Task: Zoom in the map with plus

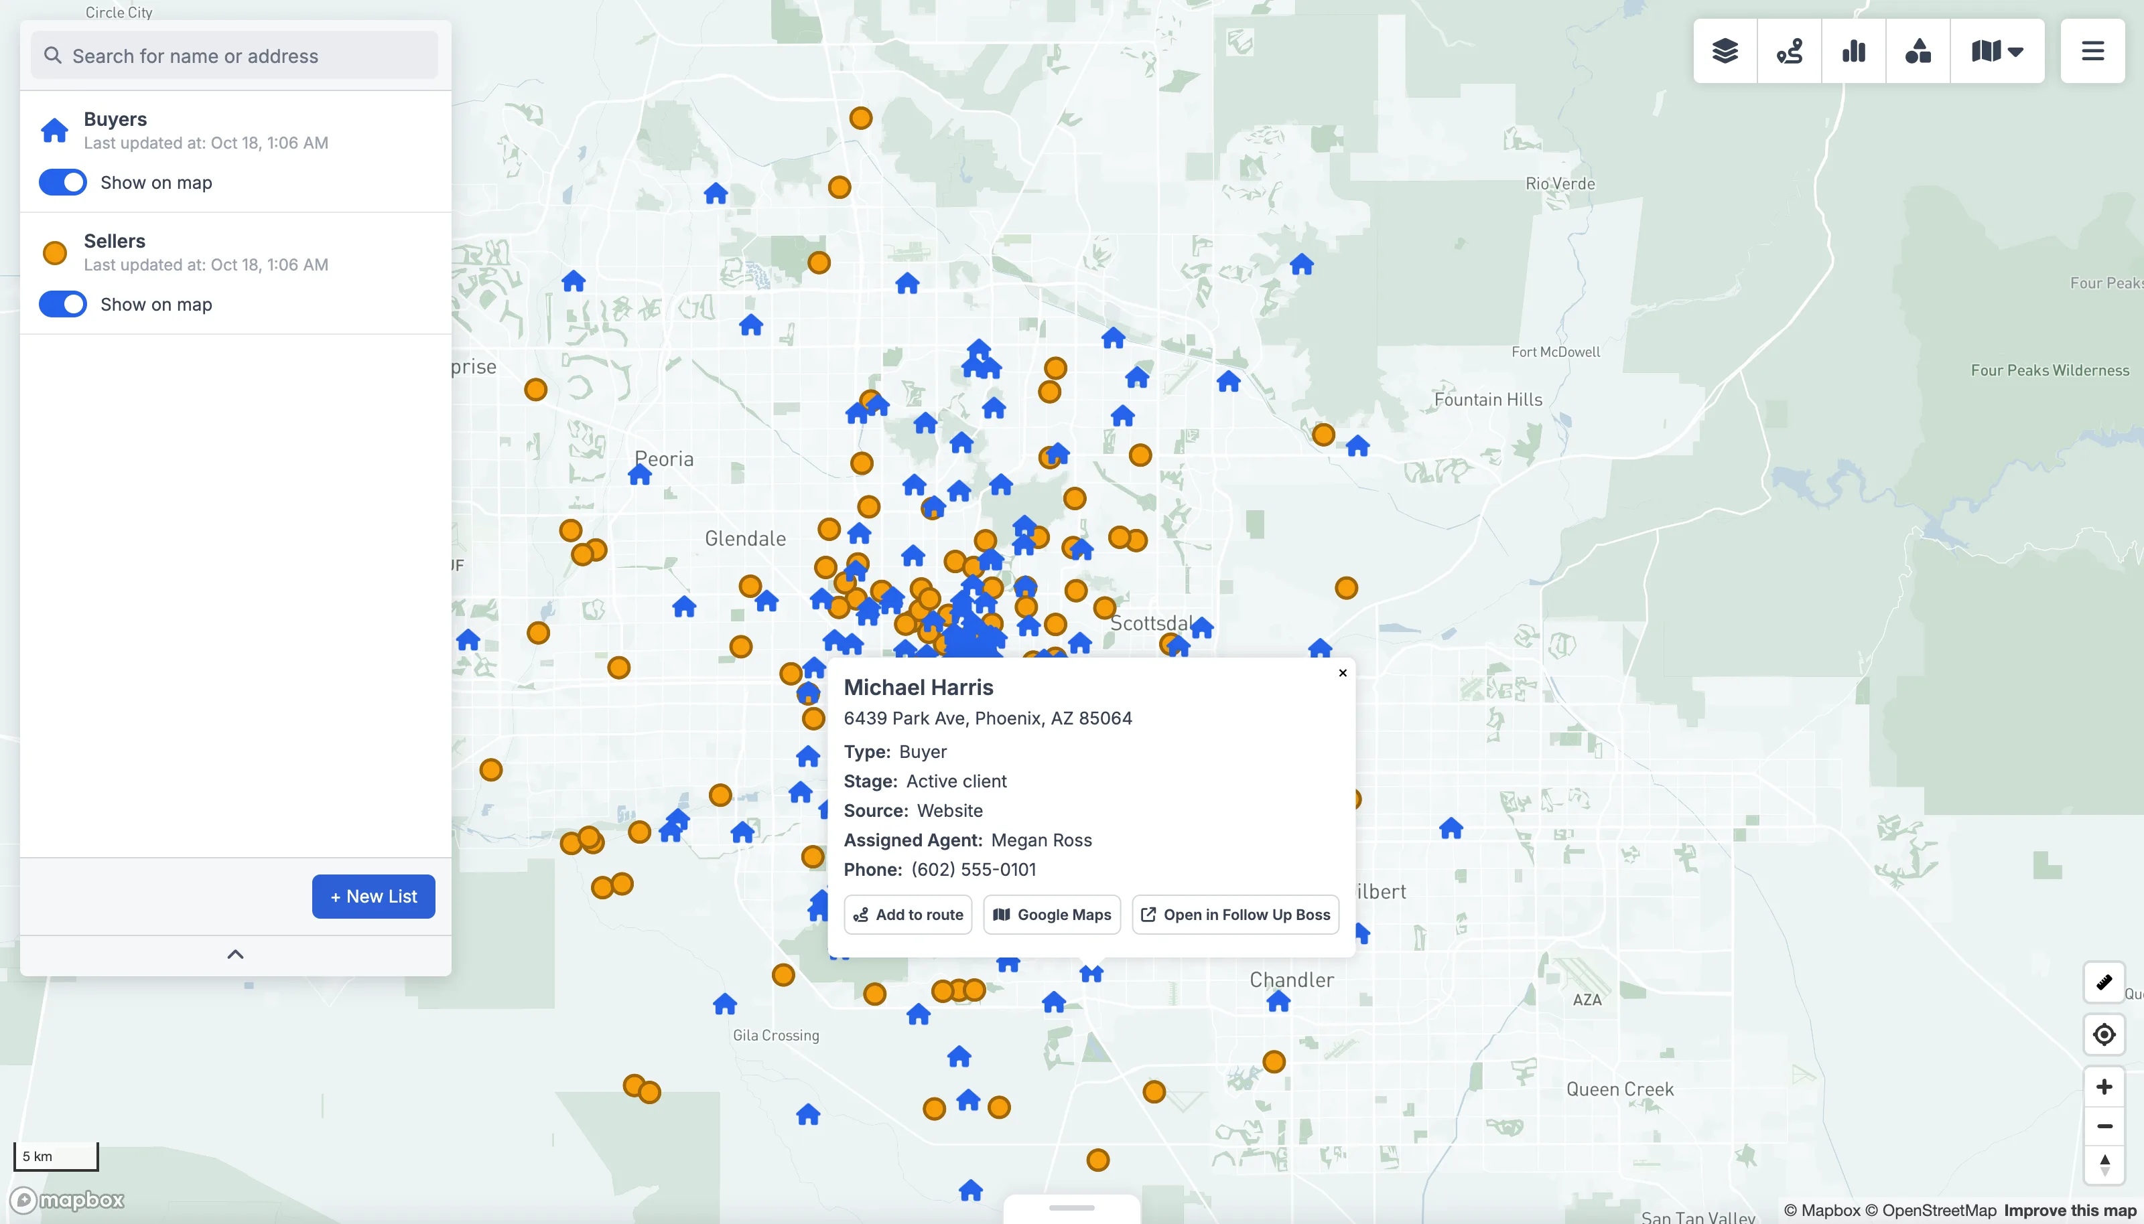Action: (2104, 1087)
